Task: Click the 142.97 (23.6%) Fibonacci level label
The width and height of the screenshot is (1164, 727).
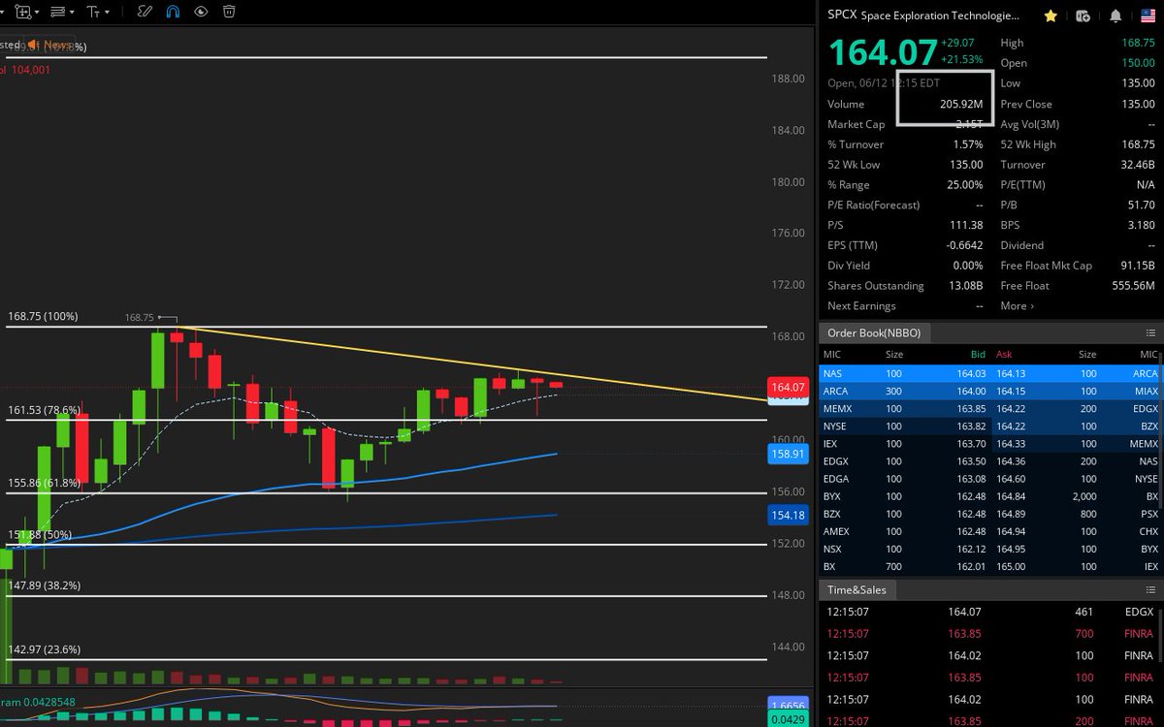Action: tap(45, 649)
